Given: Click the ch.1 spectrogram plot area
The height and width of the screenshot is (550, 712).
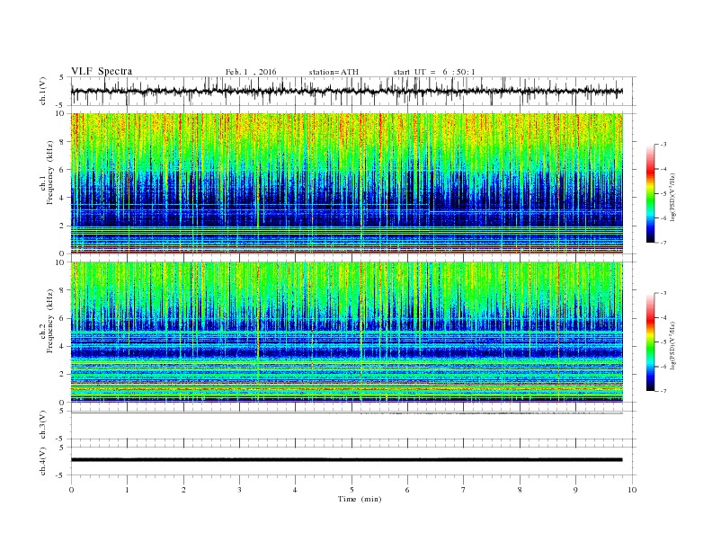Looking at the screenshot, I should 347,183.
